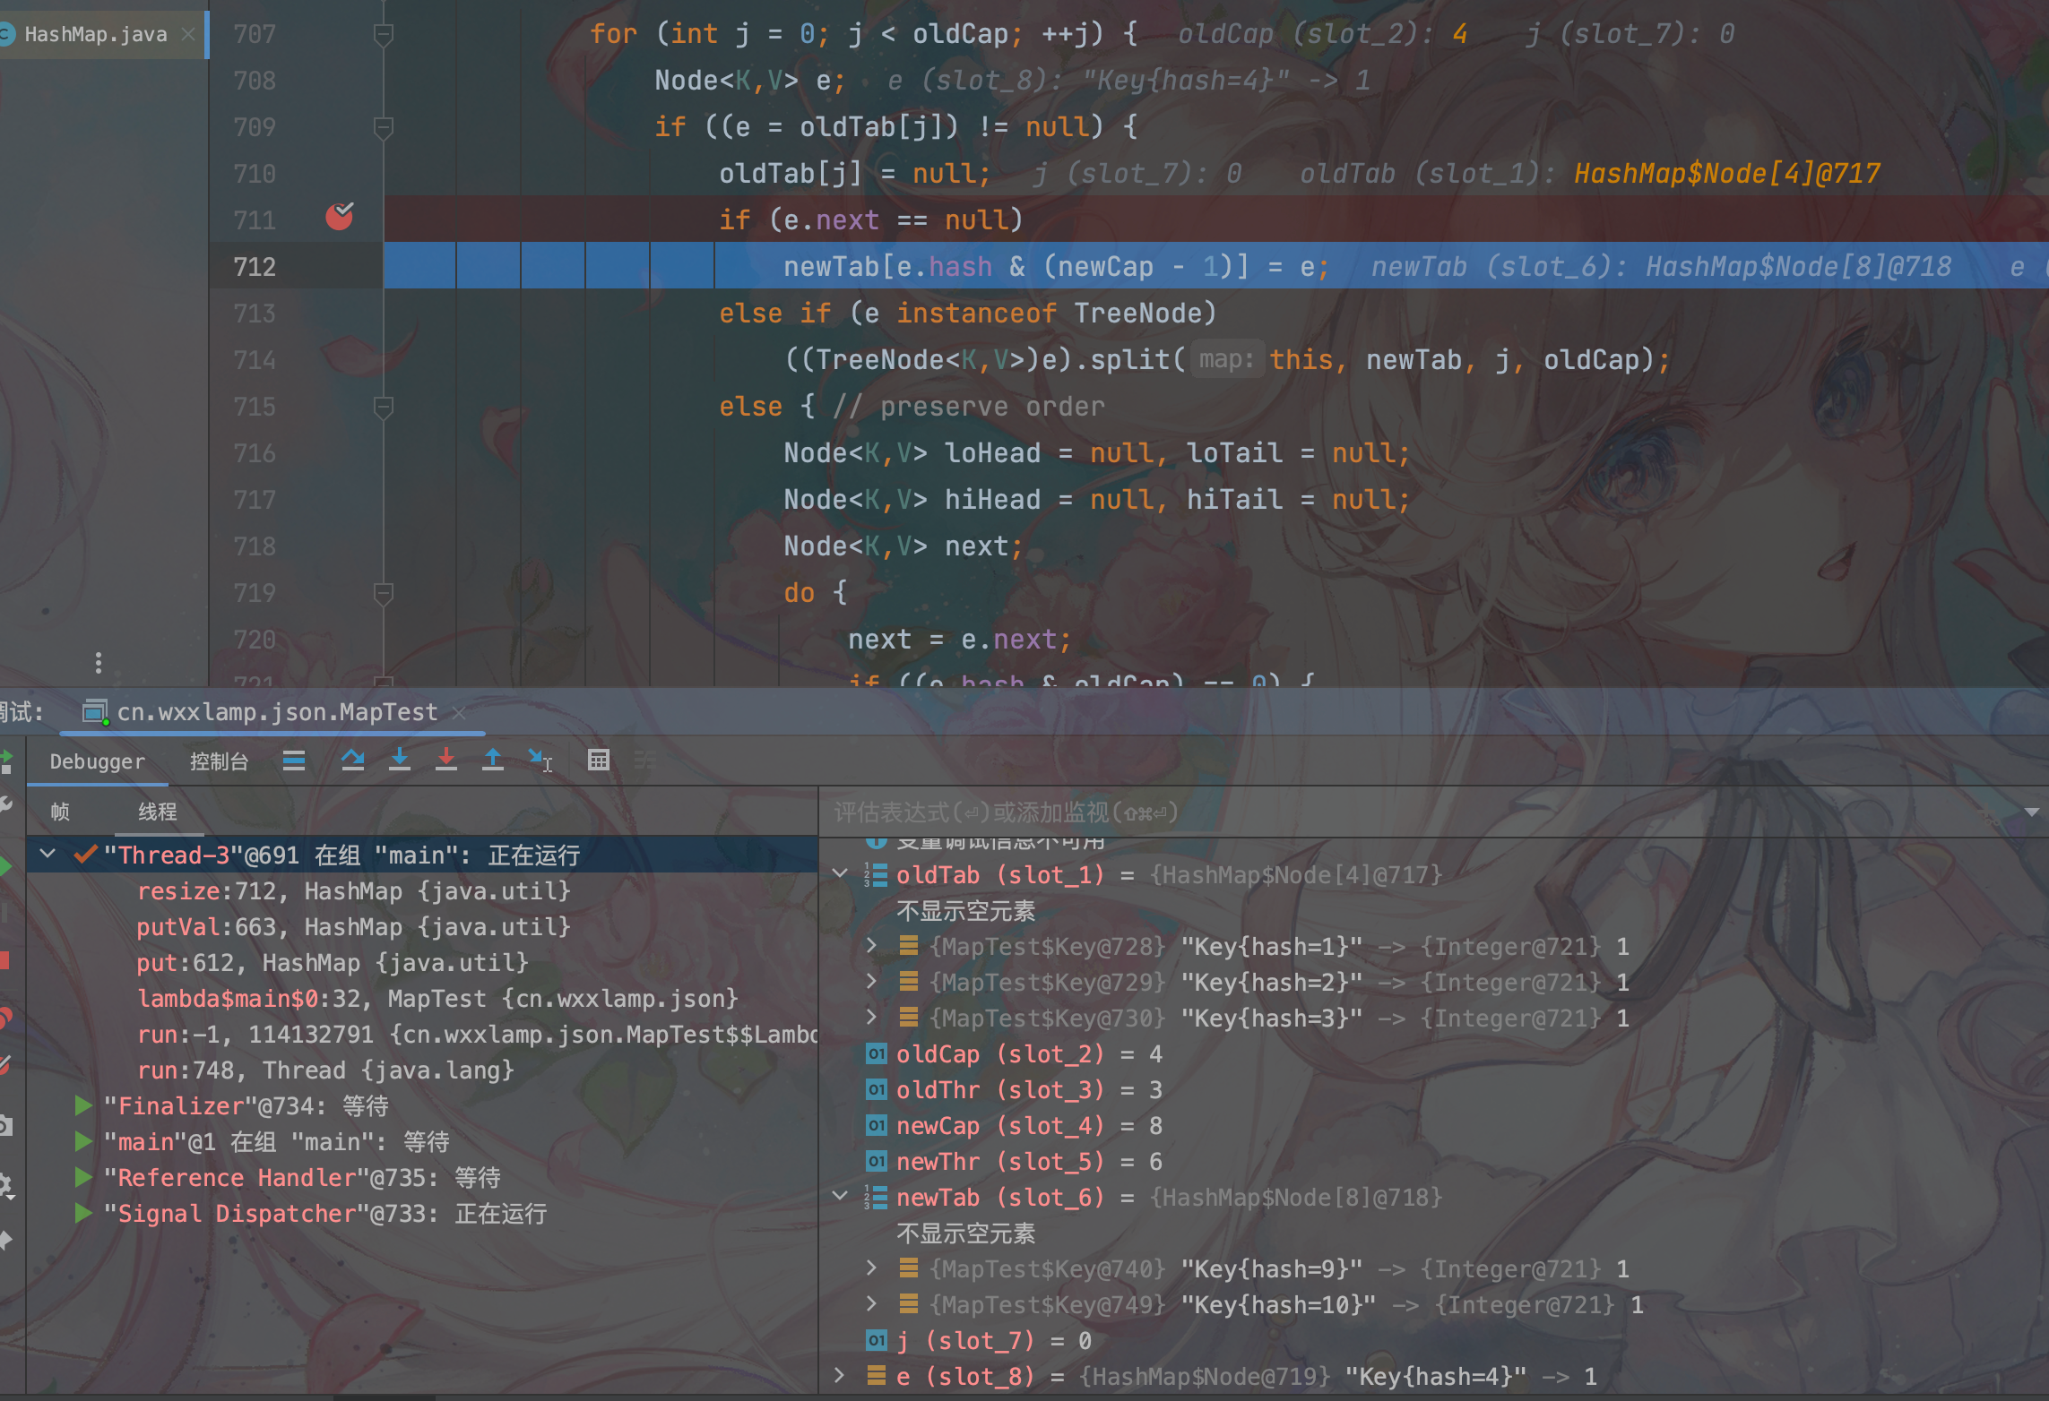Select the "main"@1 thread entry
The width and height of the screenshot is (2049, 1401).
[x=276, y=1142]
